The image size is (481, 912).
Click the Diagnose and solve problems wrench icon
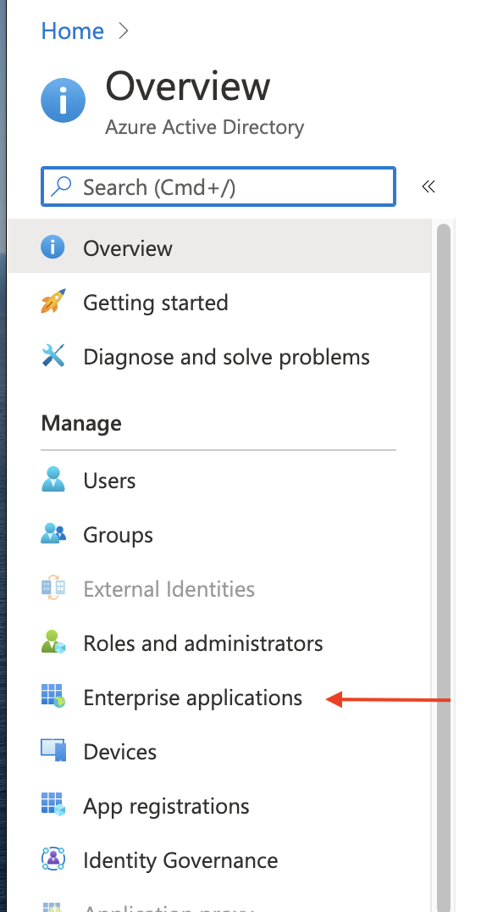click(x=53, y=355)
